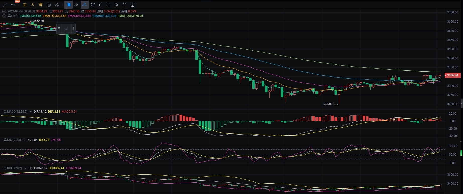
Task: Click the EMA indicator label
Action: (14, 16)
